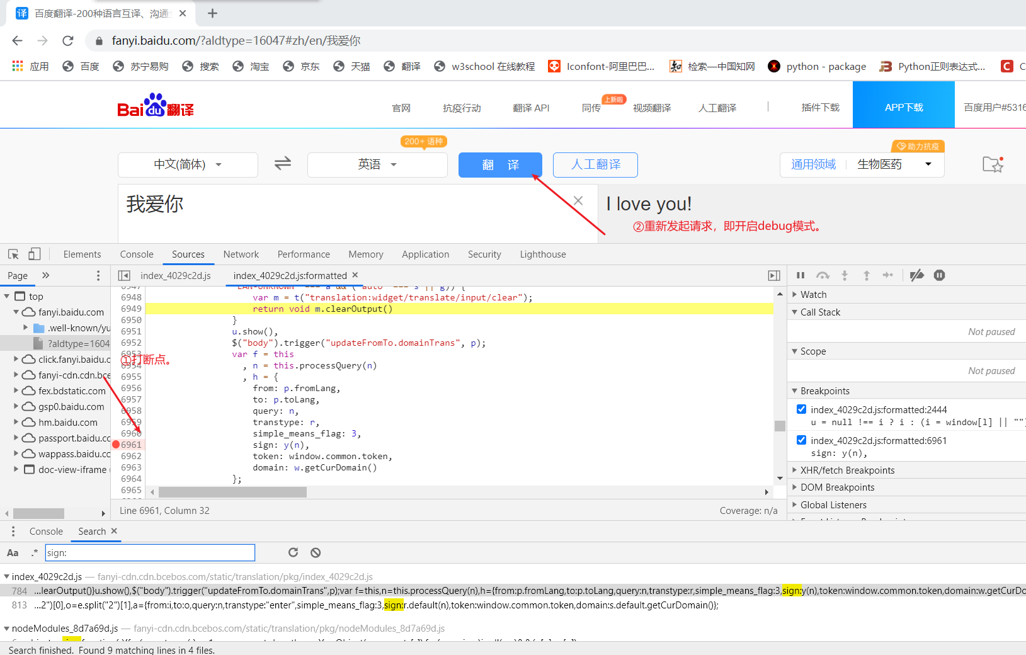Refresh the search results icon
This screenshot has height=655, width=1026.
coord(293,552)
